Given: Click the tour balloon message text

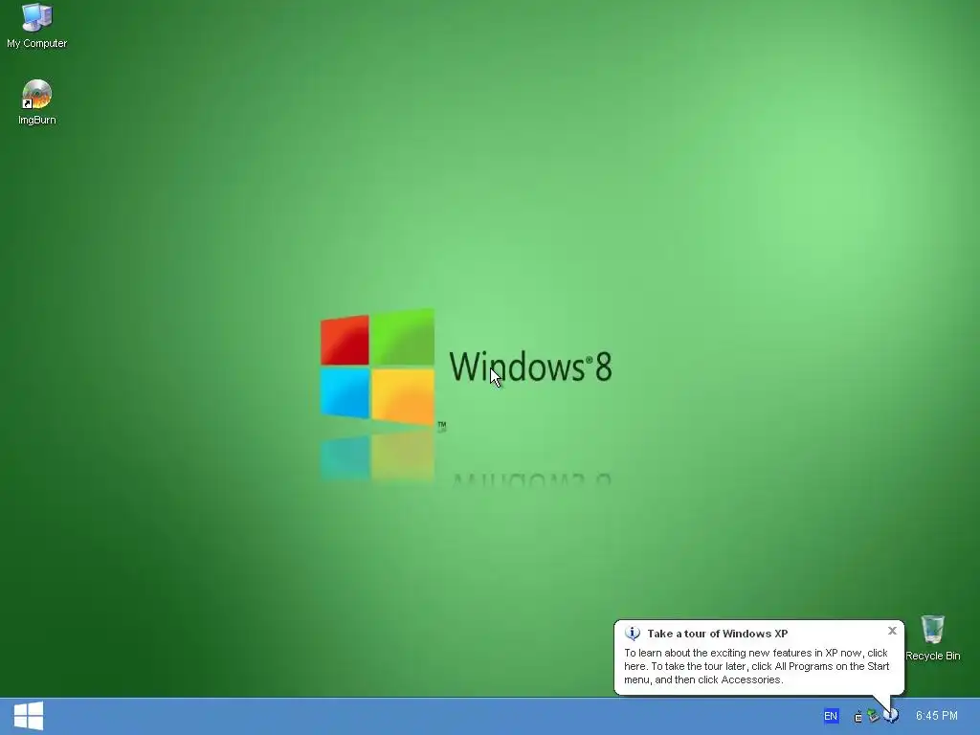Looking at the screenshot, I should tap(756, 666).
